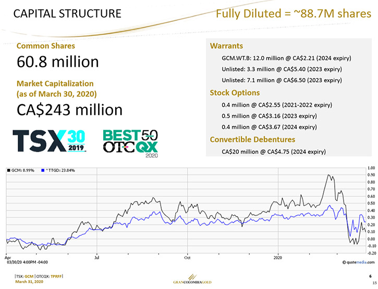The width and height of the screenshot is (378, 289).
Task: Click the TSX30 2019 logo
Action: pos(49,141)
